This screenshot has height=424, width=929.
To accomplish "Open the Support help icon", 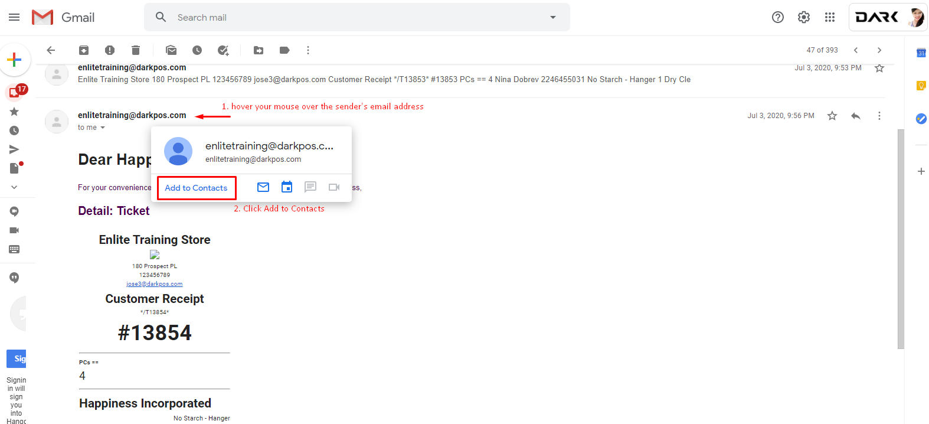I will pos(778,17).
